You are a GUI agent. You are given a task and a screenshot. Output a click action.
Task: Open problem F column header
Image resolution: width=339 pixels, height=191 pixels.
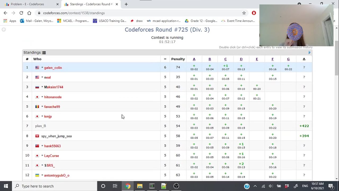273,59
